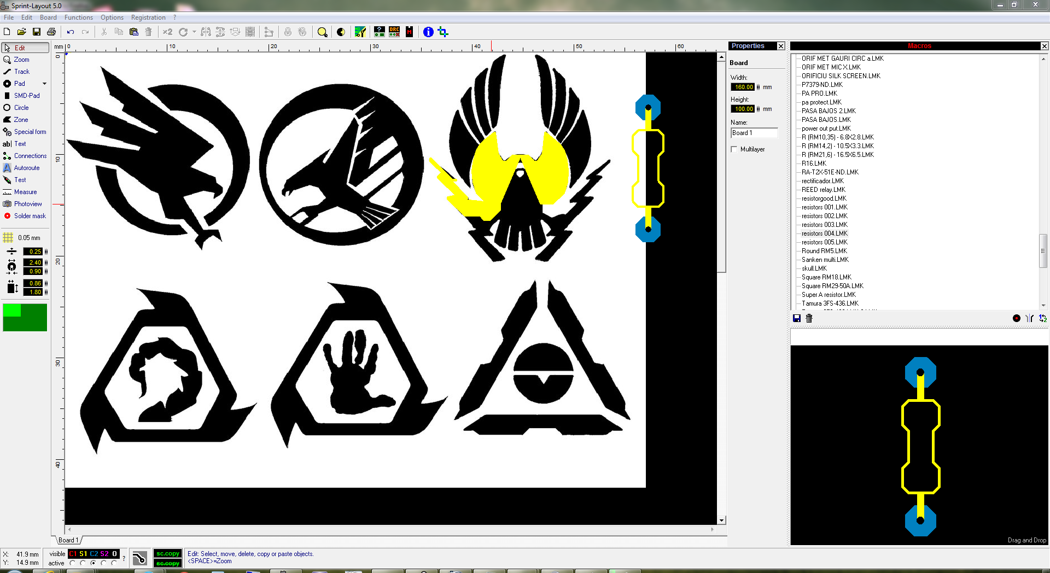Adjust the 0.25 track width stepper
Viewport: 1050px width, 573px height.
click(46, 252)
